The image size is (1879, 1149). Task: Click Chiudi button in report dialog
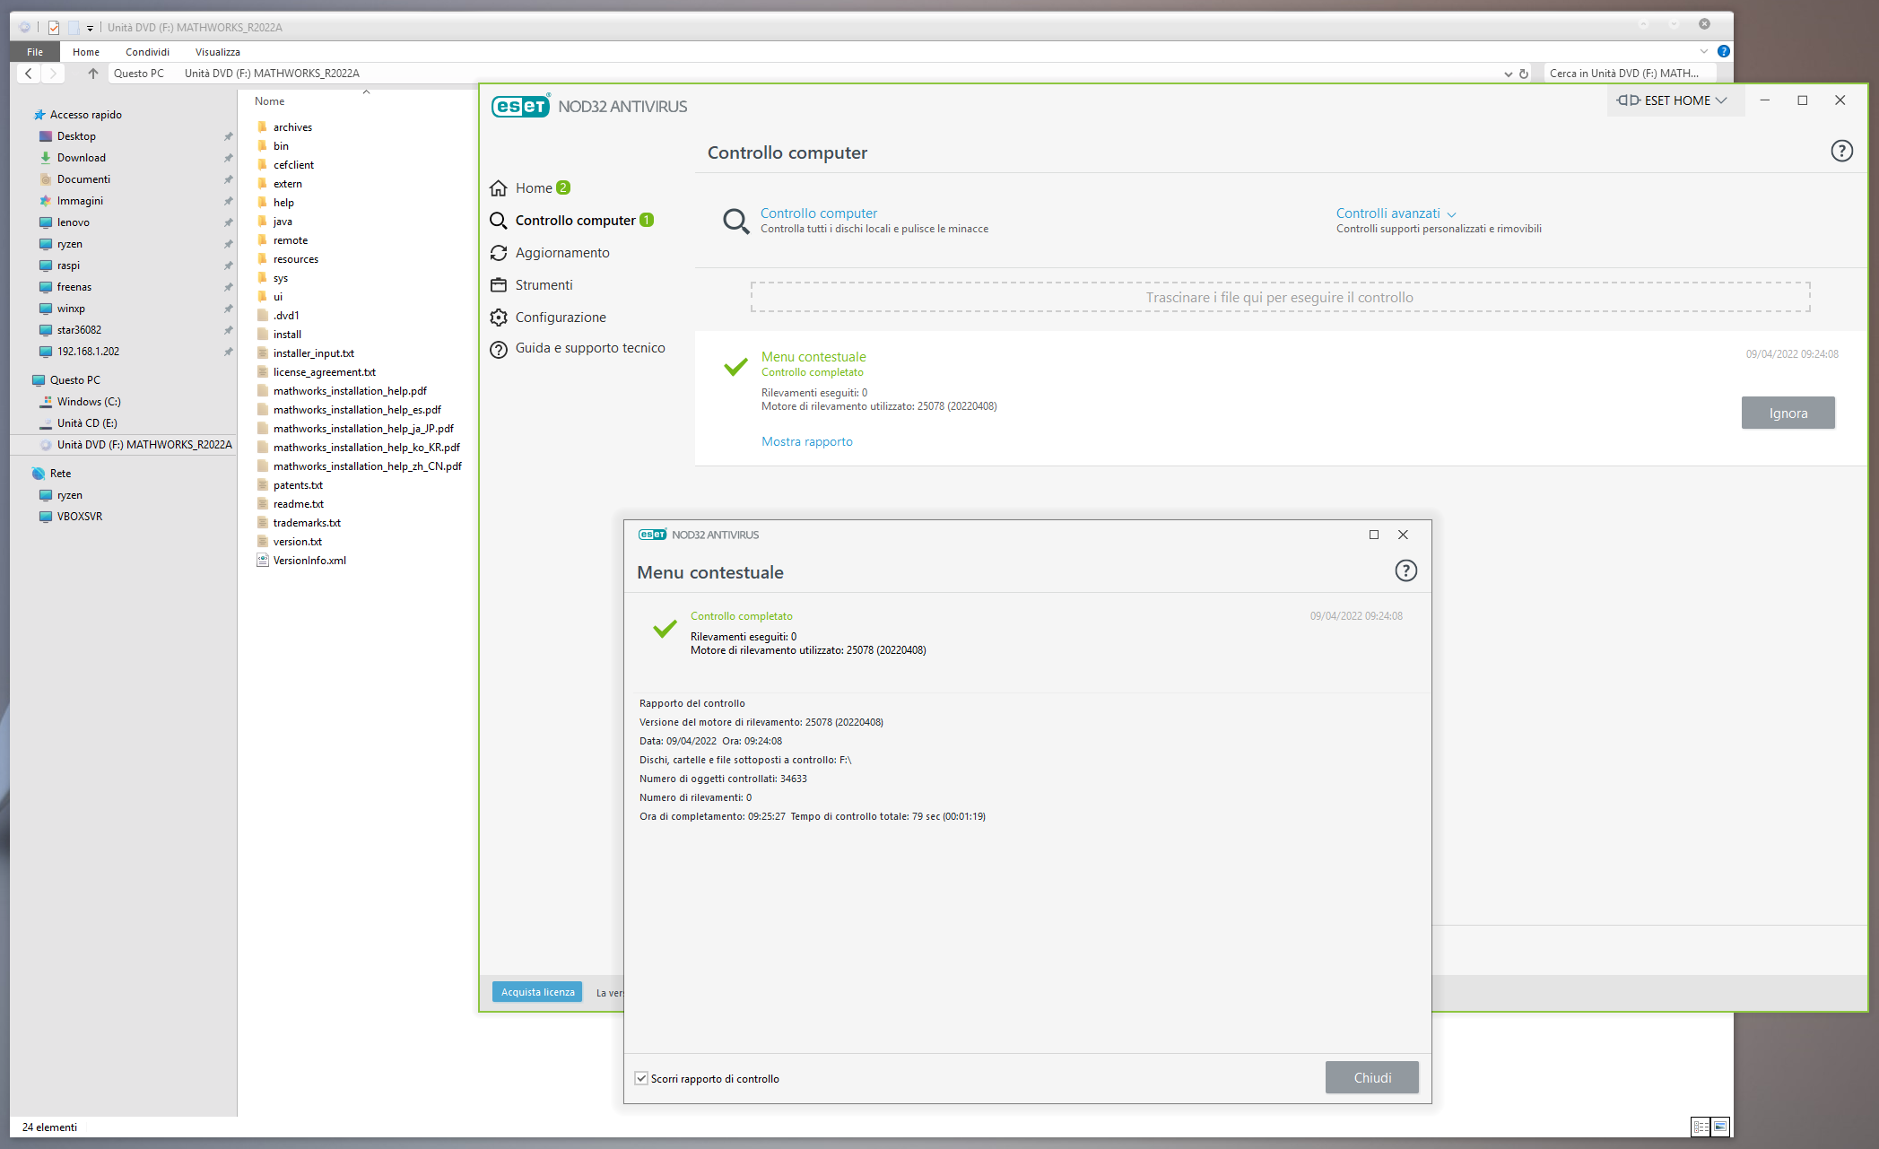point(1372,1078)
